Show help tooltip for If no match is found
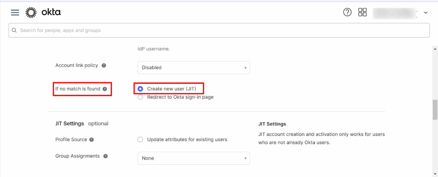The image size is (438, 177). (105, 89)
